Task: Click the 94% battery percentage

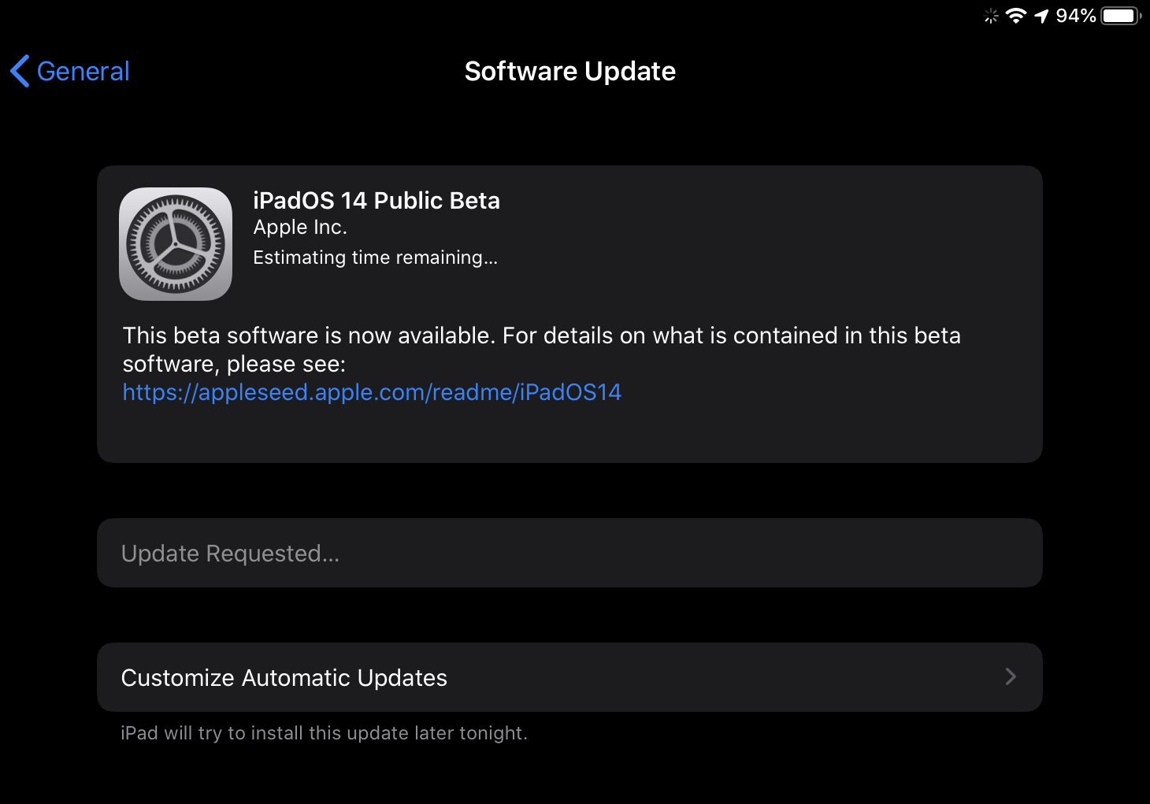Action: (1075, 16)
